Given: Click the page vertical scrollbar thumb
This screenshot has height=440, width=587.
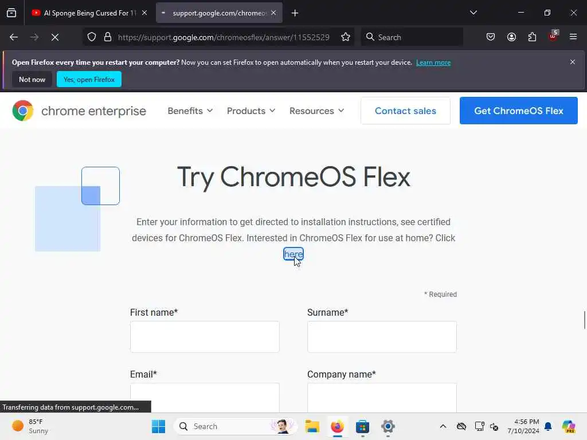Looking at the screenshot, I should 584,320.
